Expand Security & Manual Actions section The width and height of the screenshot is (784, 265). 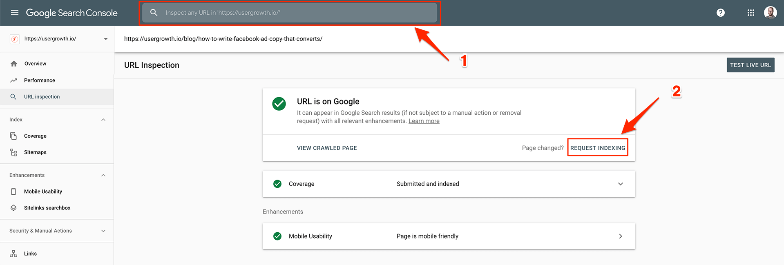click(x=103, y=231)
